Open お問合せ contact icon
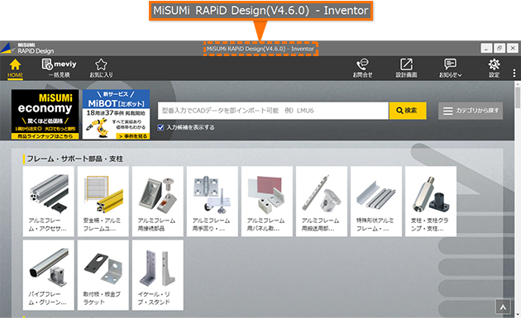 362,69
